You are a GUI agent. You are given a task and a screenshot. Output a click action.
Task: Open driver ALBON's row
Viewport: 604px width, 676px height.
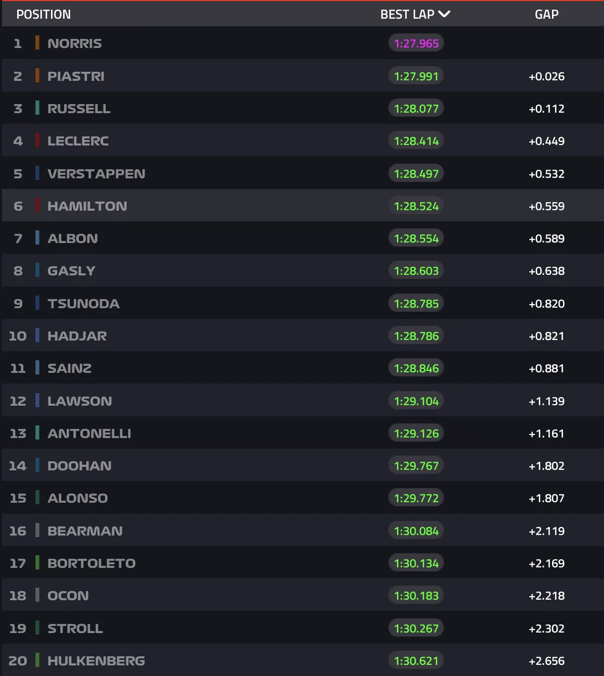pos(73,238)
